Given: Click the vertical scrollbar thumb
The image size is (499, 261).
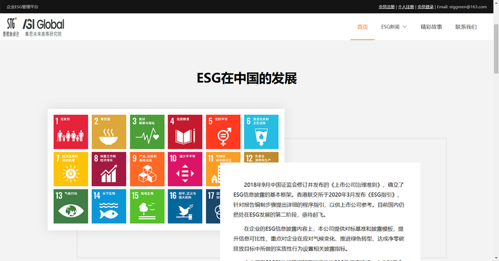Looking at the screenshot, I should [x=496, y=49].
